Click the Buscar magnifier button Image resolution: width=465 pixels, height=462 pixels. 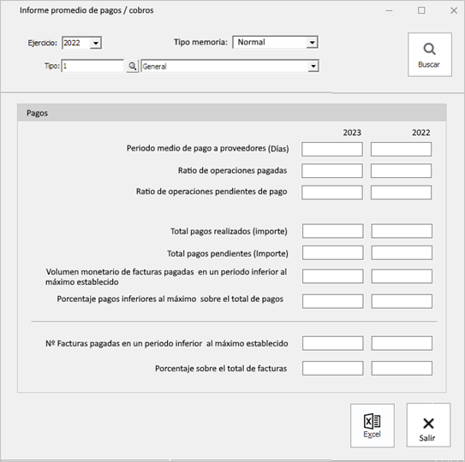click(430, 55)
